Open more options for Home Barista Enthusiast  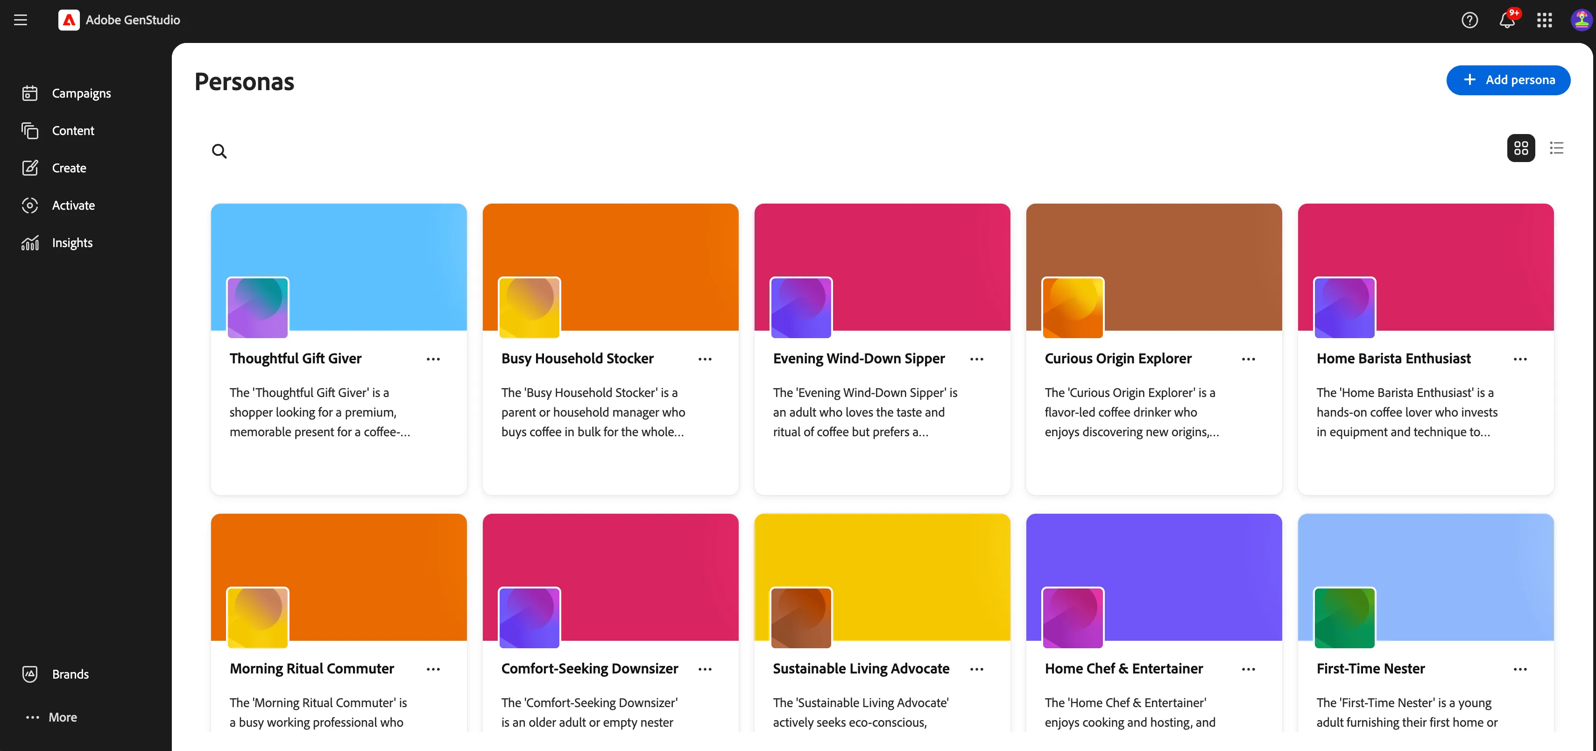pyautogui.click(x=1520, y=360)
